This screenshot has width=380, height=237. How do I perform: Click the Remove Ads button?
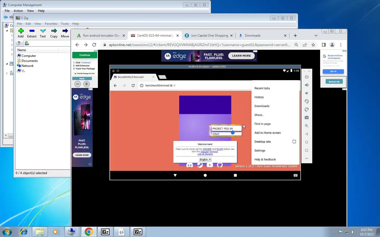click(x=334, y=82)
